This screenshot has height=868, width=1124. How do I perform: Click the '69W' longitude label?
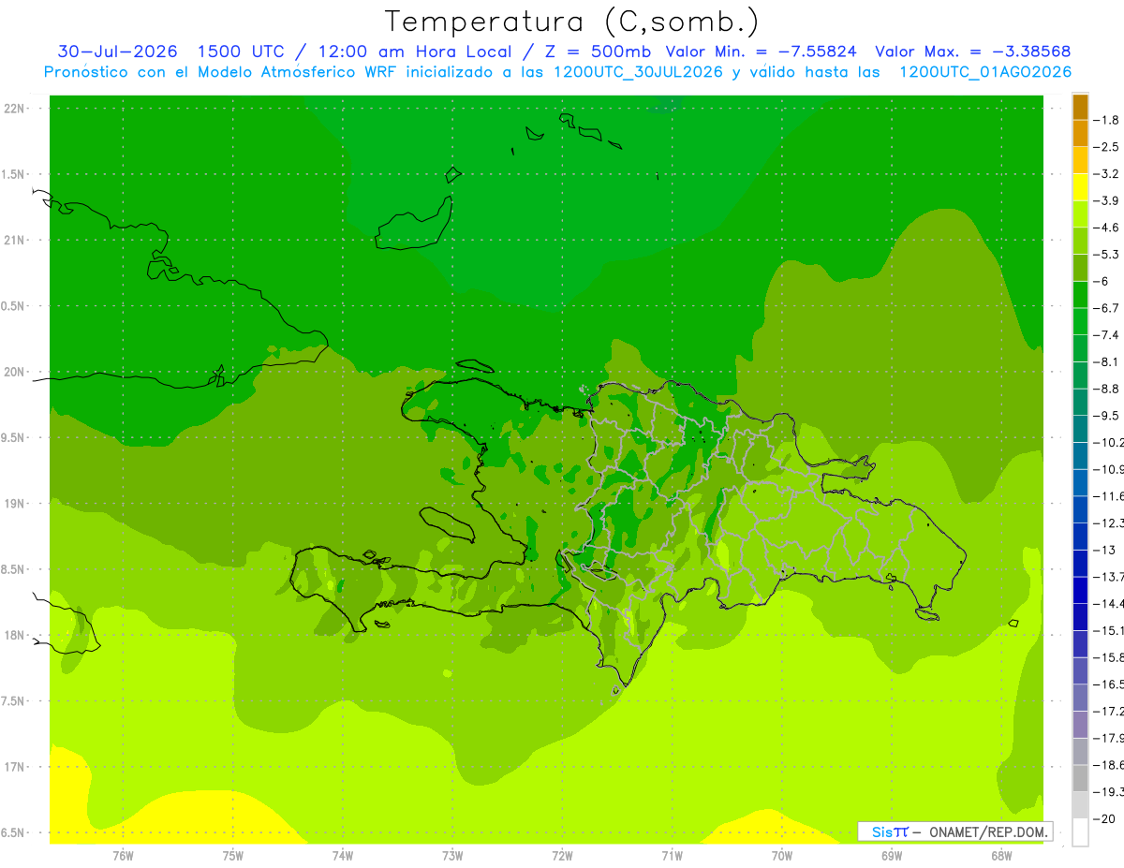point(892,855)
